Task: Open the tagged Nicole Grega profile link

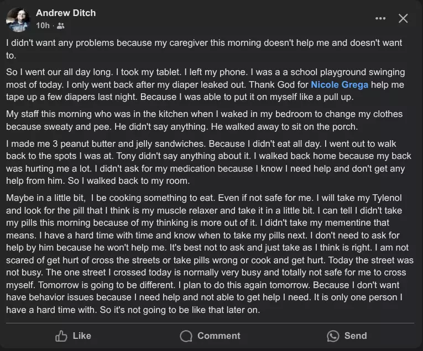Action: (339, 85)
